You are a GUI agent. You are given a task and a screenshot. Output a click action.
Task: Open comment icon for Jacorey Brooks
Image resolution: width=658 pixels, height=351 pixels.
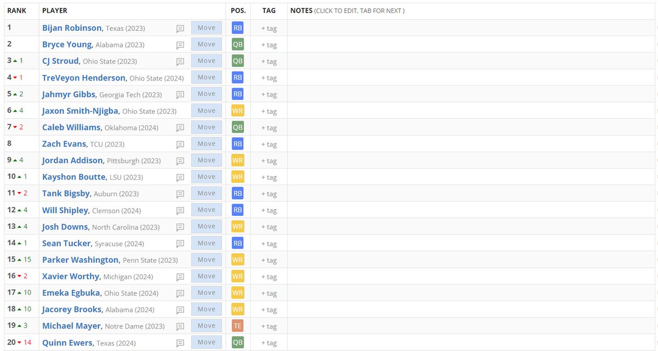pyautogui.click(x=180, y=310)
